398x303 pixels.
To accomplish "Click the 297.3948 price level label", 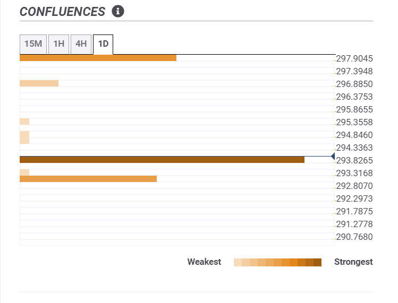I will (354, 71).
